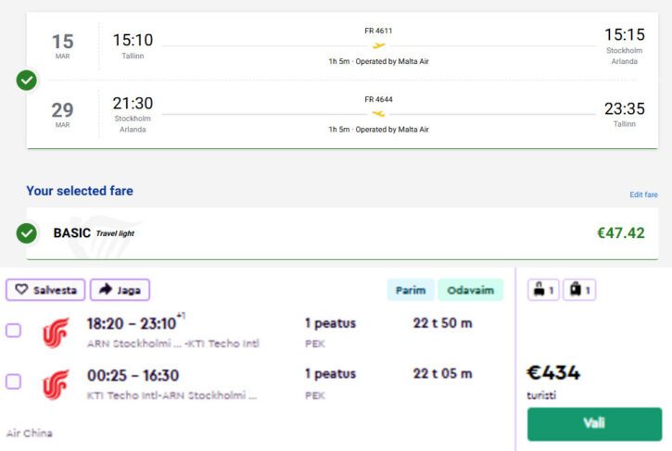Tick the checkbox for the 18:20 – 23:10 flight
672x451 pixels.
click(14, 331)
